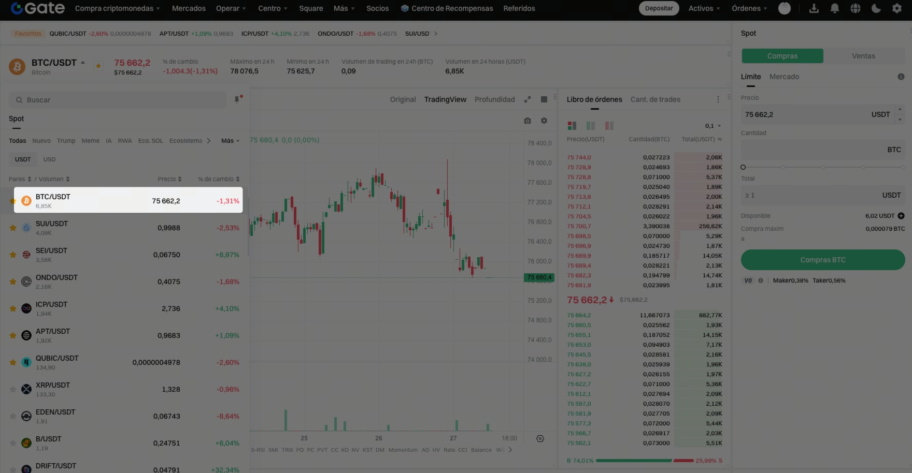Open Centro de Recompensas link

[x=447, y=8]
